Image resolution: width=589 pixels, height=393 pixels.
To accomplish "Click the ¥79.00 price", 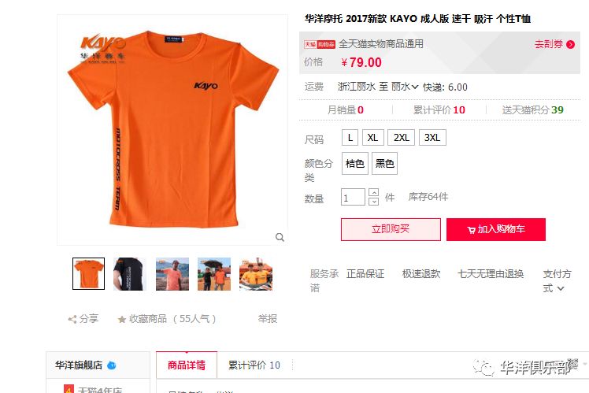I will click(x=361, y=62).
